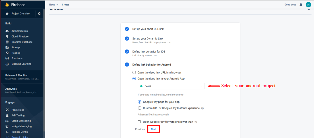This screenshot has height=138, width=314.
Task: Select Open deep link URL in browser
Action: point(134,72)
